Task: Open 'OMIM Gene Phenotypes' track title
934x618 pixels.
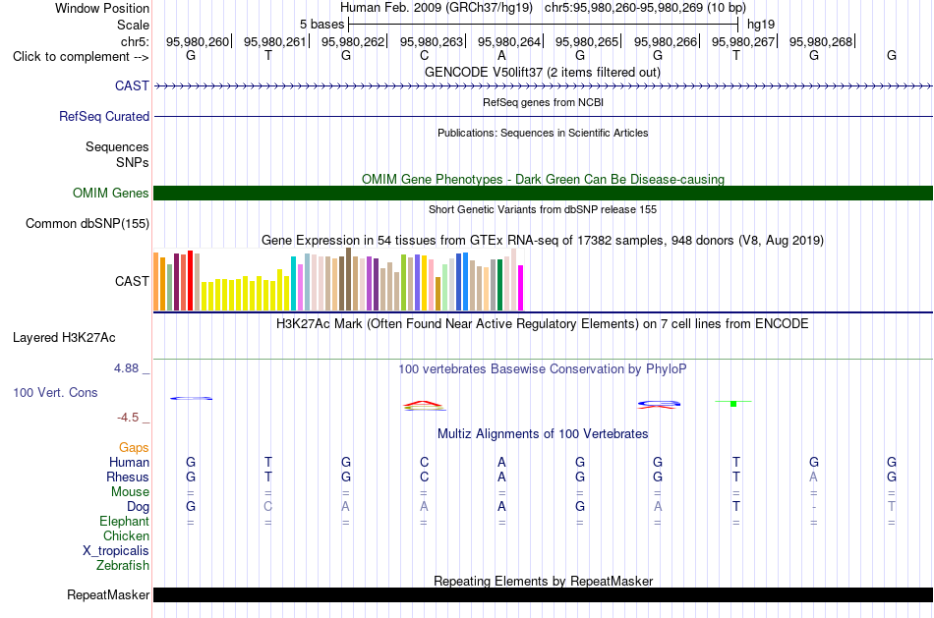Action: point(543,179)
